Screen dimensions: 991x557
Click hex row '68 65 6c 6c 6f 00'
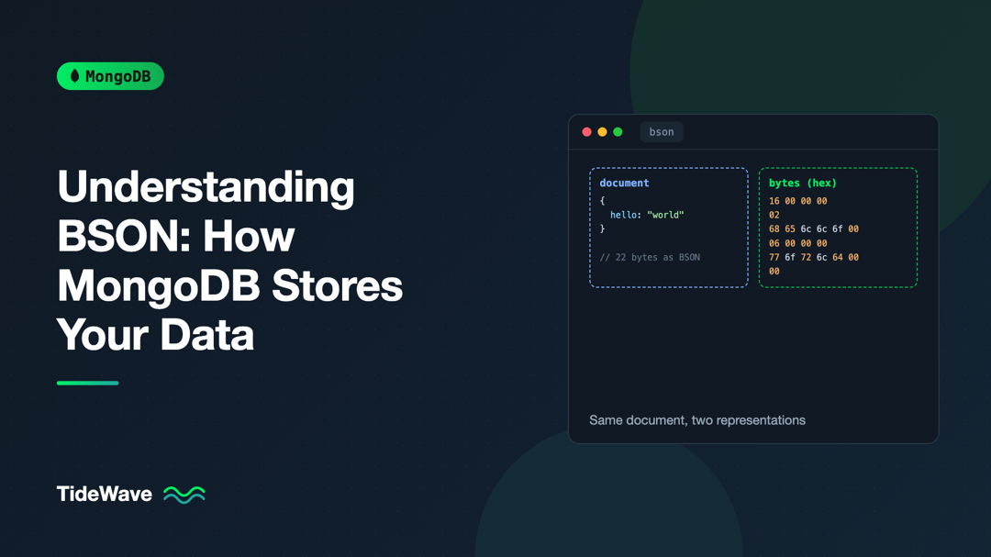[x=813, y=228]
